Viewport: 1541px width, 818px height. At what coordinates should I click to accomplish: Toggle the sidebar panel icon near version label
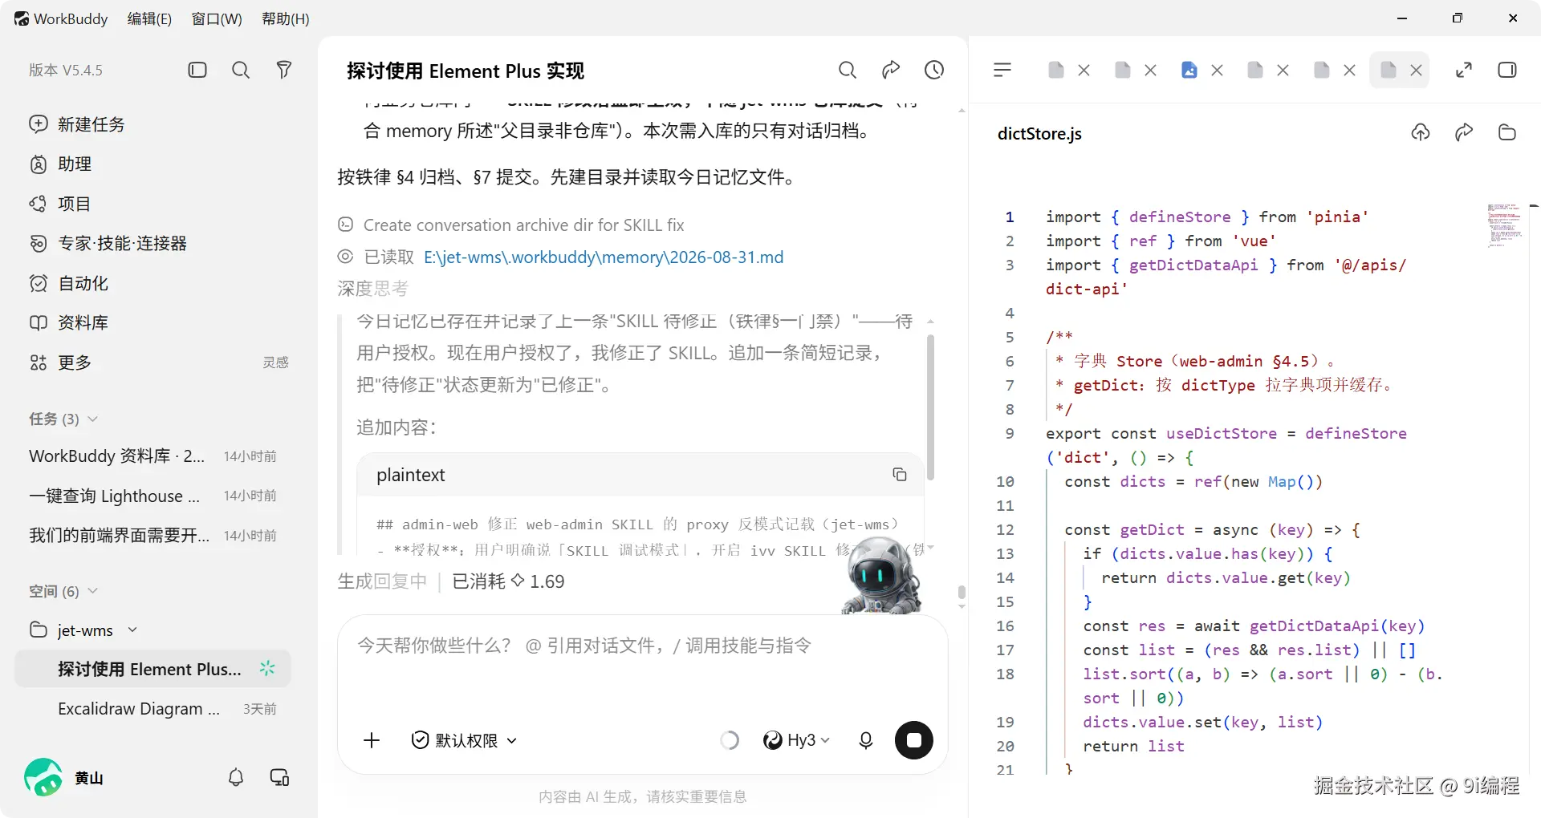197,70
